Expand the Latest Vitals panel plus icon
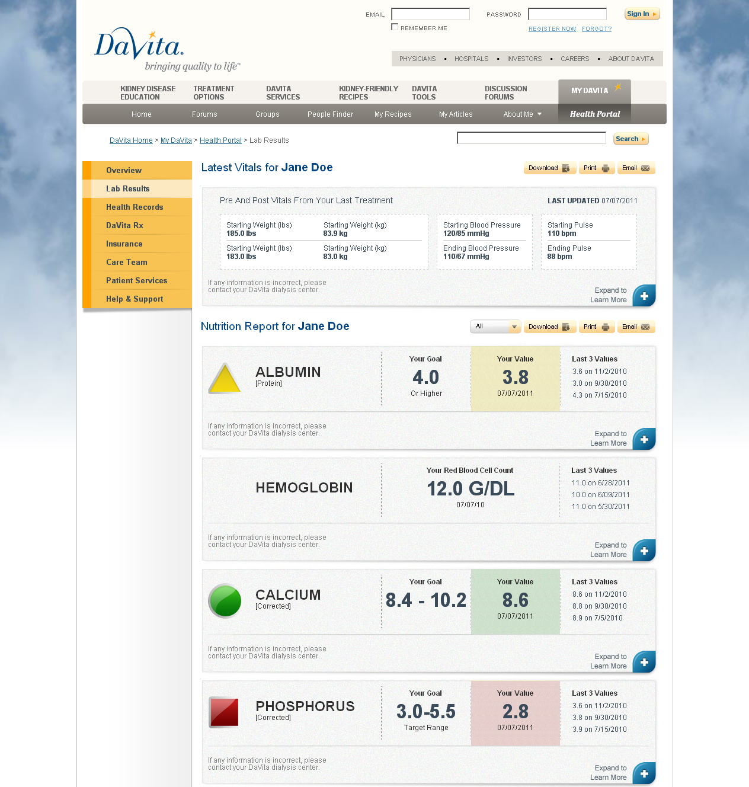Viewport: 749px width, 787px height. [644, 295]
